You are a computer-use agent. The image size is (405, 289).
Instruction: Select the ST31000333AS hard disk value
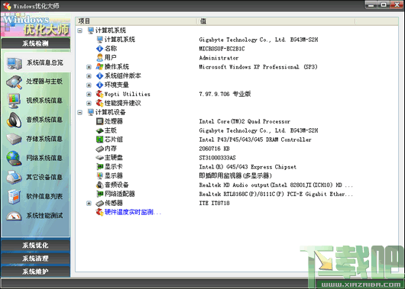pyautogui.click(x=217, y=158)
